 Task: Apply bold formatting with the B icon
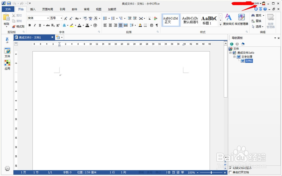[30, 25]
